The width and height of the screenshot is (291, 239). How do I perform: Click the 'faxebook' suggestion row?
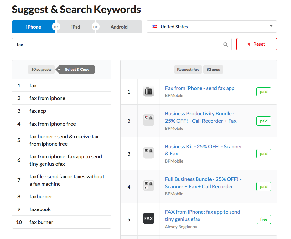[x=40, y=209]
